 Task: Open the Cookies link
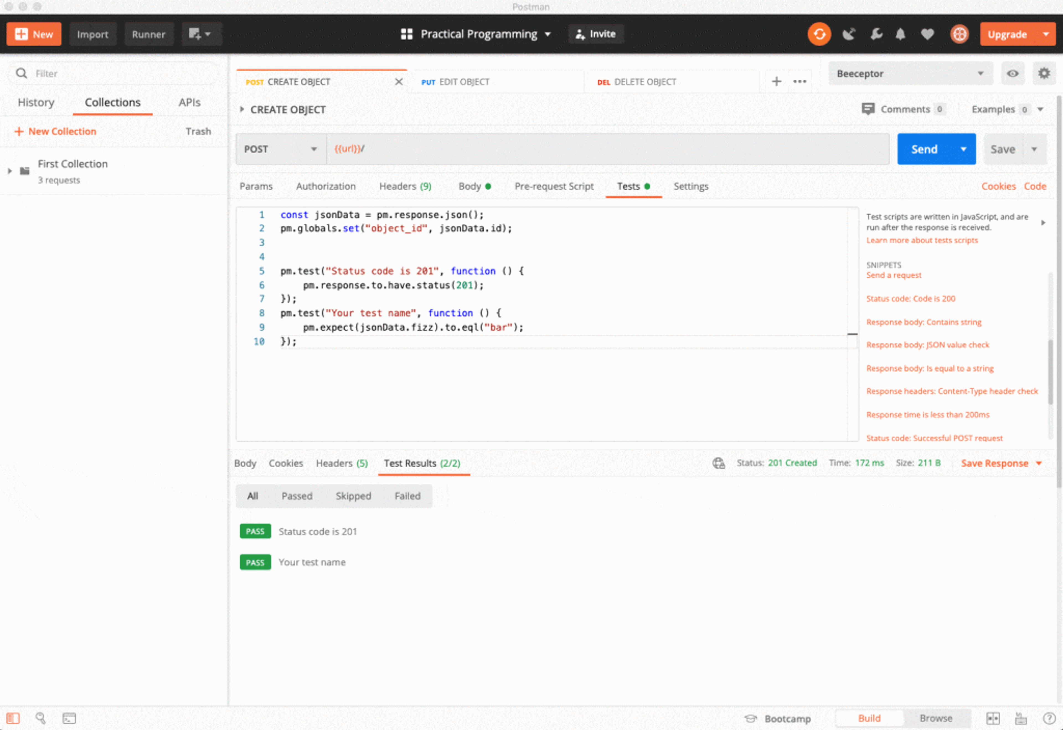[998, 186]
